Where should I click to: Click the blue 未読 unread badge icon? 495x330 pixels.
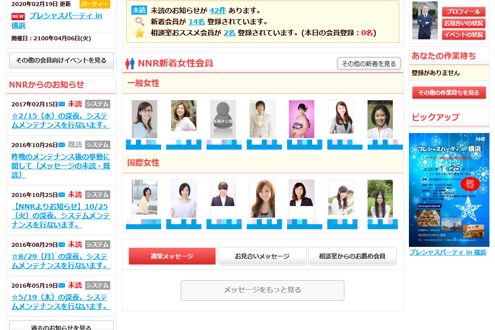(139, 10)
